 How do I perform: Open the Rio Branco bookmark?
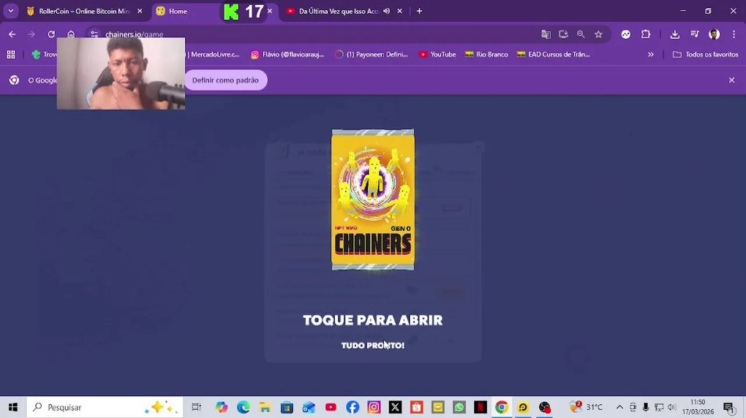(487, 54)
